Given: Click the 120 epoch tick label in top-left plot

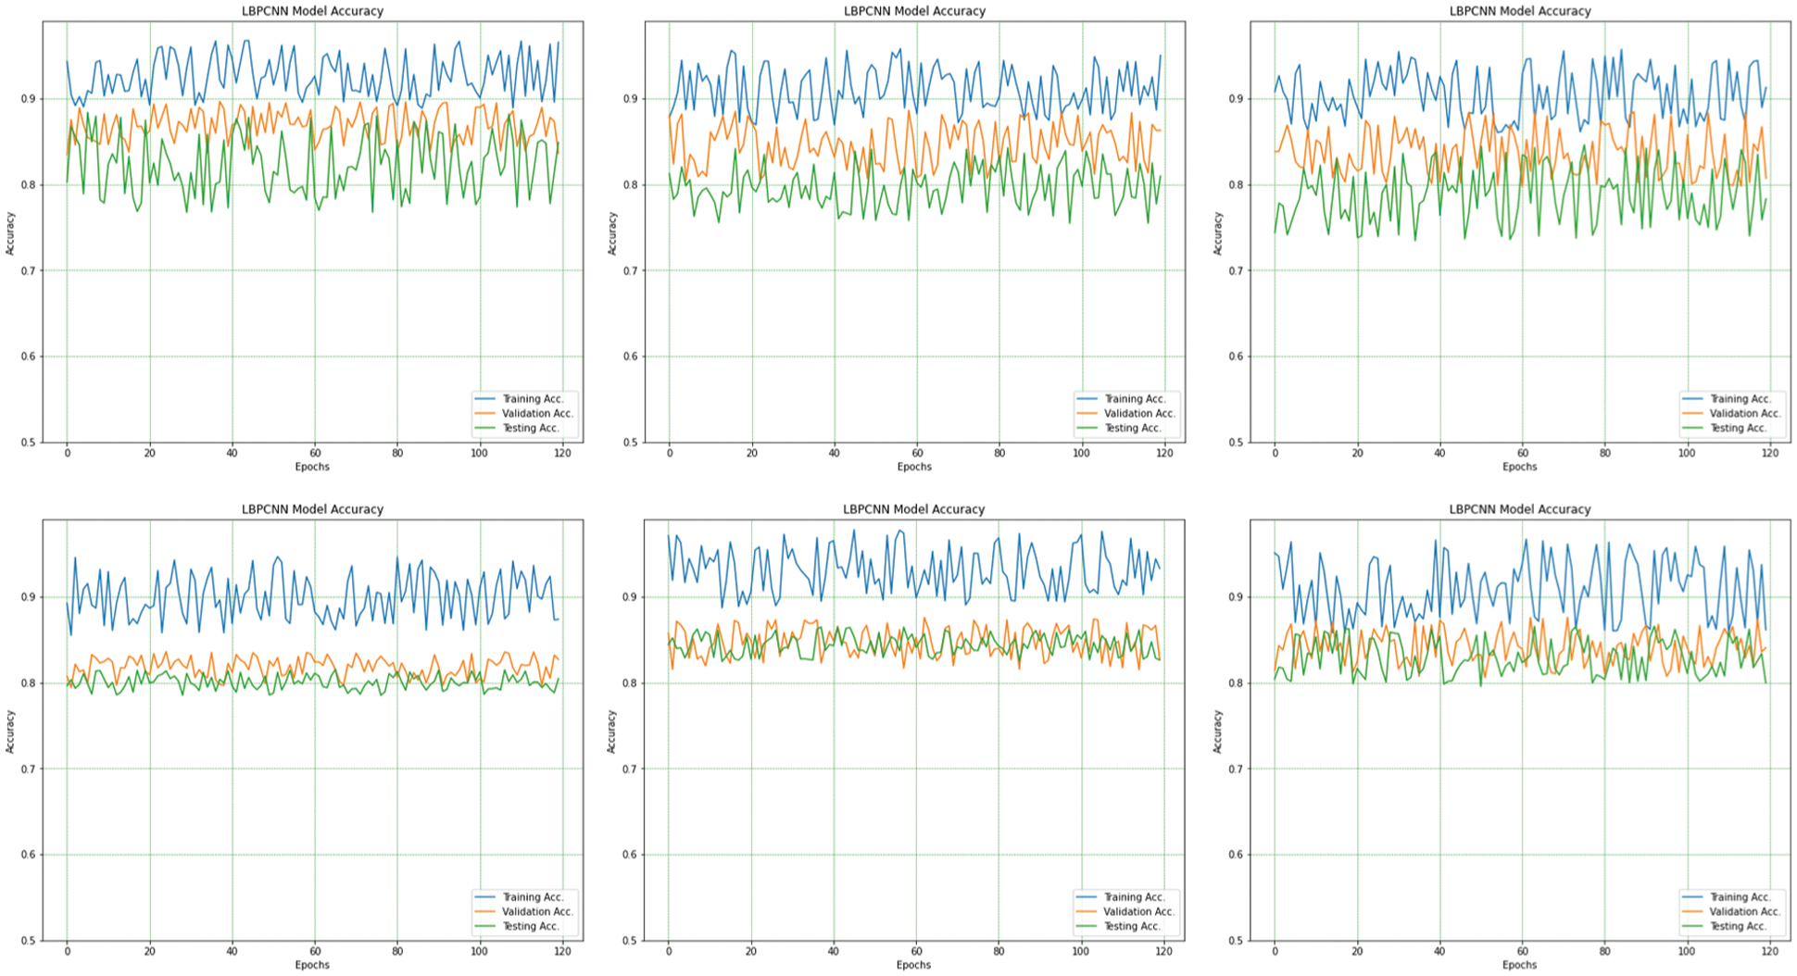Looking at the screenshot, I should coord(562,453).
